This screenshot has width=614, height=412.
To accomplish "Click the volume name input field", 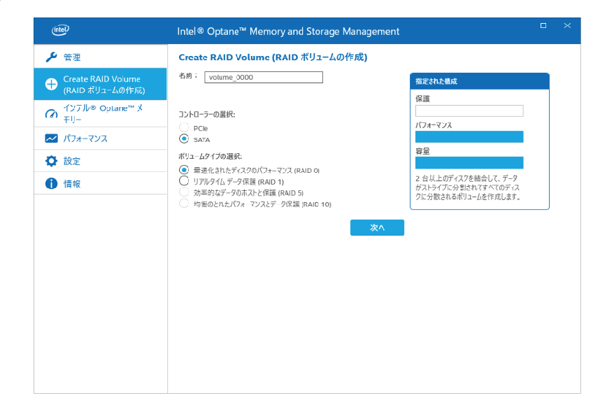I will coord(264,78).
